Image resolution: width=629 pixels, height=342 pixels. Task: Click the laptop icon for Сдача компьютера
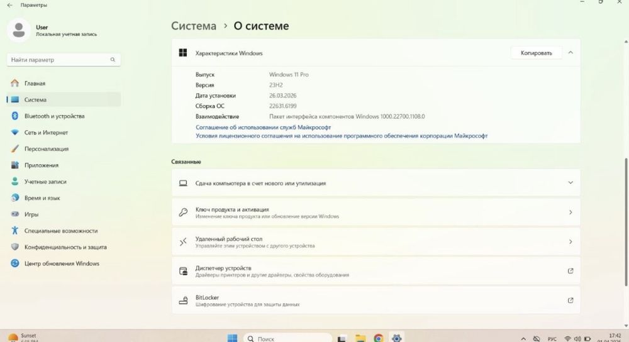point(183,183)
